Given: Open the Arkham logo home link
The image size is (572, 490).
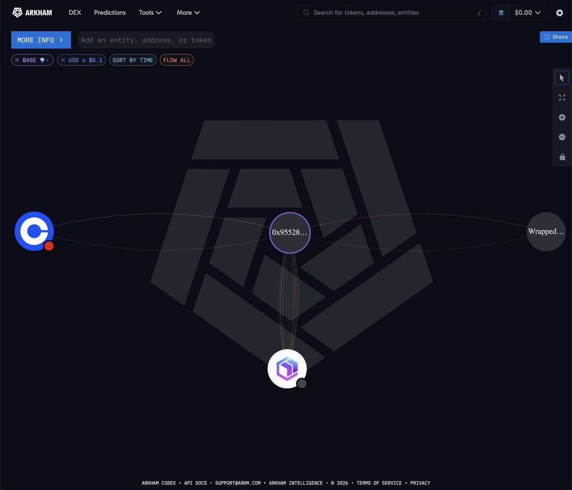Looking at the screenshot, I should [x=32, y=12].
